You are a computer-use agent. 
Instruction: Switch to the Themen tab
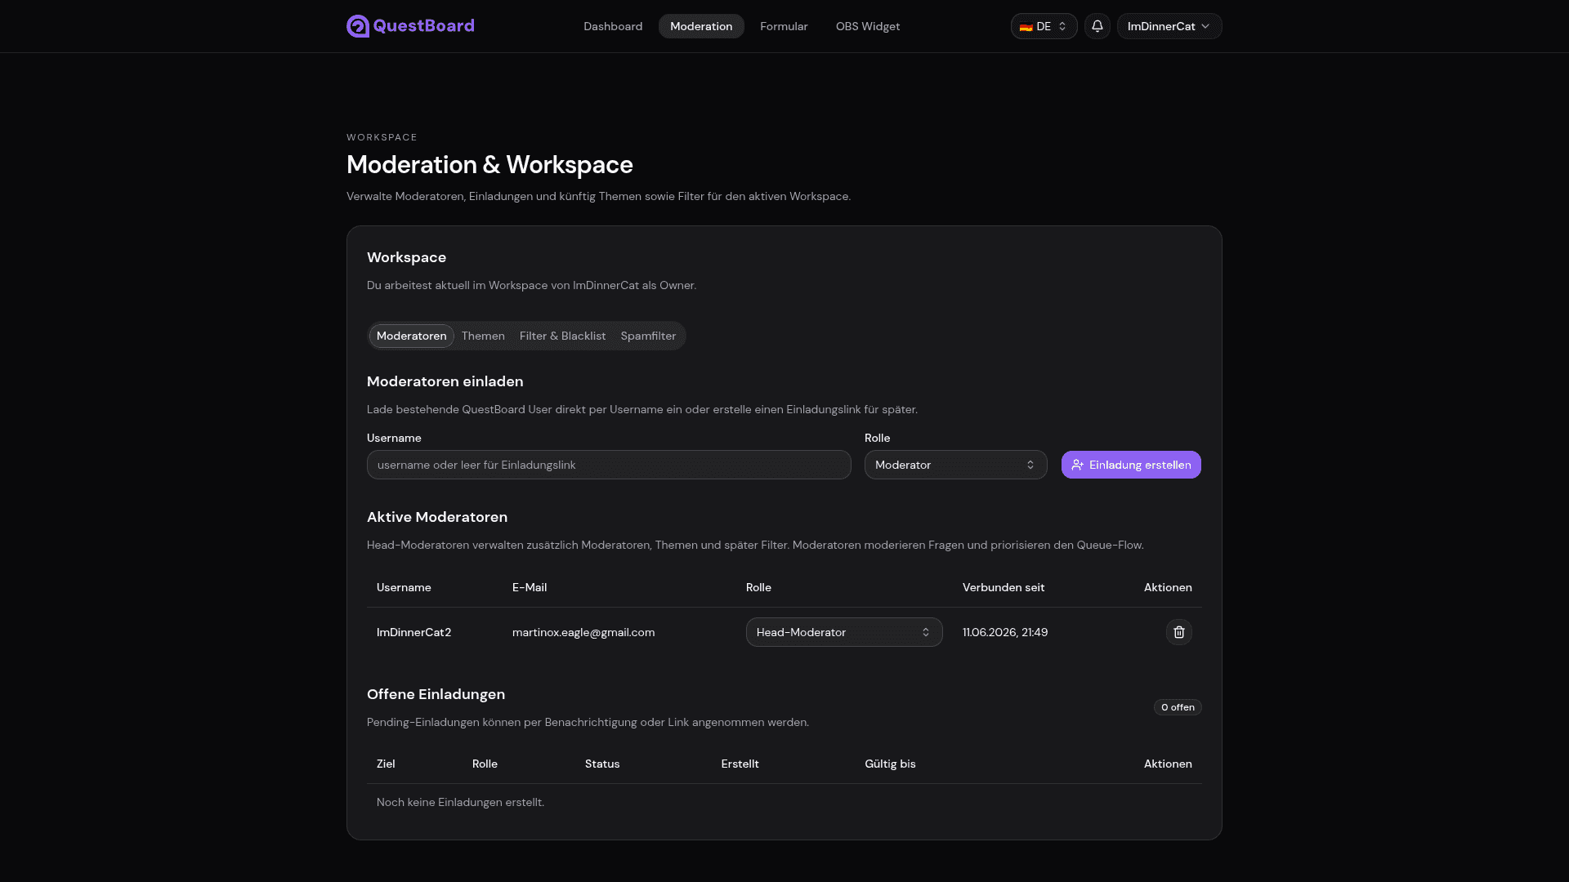coord(483,336)
